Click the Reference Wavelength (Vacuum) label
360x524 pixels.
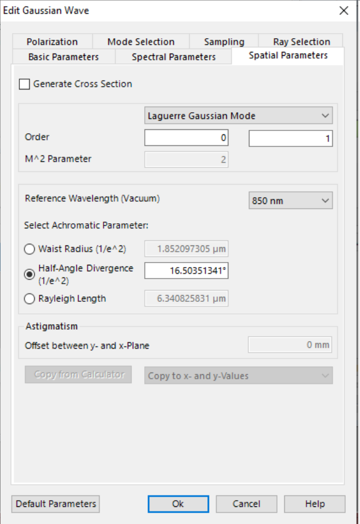point(92,199)
